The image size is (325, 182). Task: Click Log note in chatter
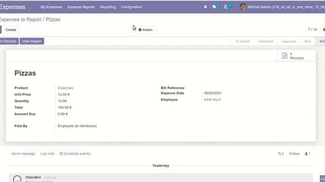point(47,154)
